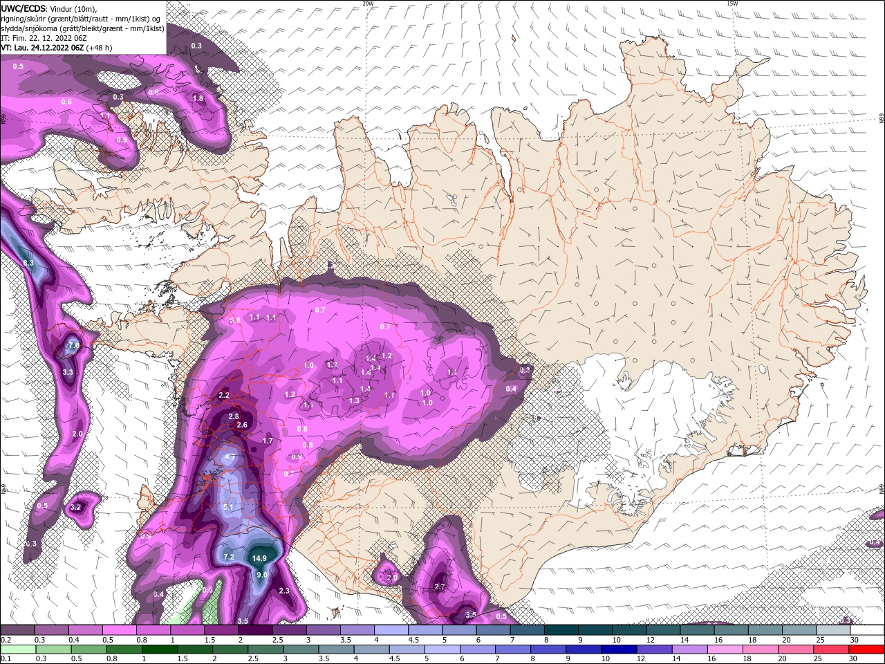Screen dimensions: 885x664
Task: Click the 15W longitude label
Action: 732,3
